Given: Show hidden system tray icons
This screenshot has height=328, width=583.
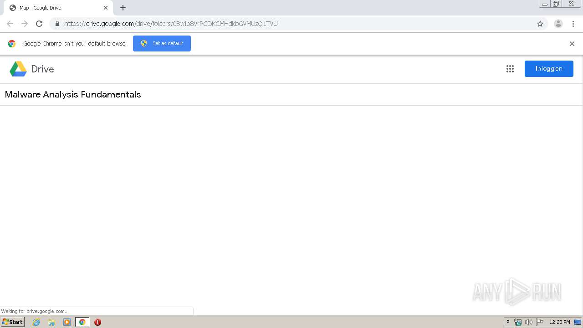Looking at the screenshot, I should click(x=508, y=322).
